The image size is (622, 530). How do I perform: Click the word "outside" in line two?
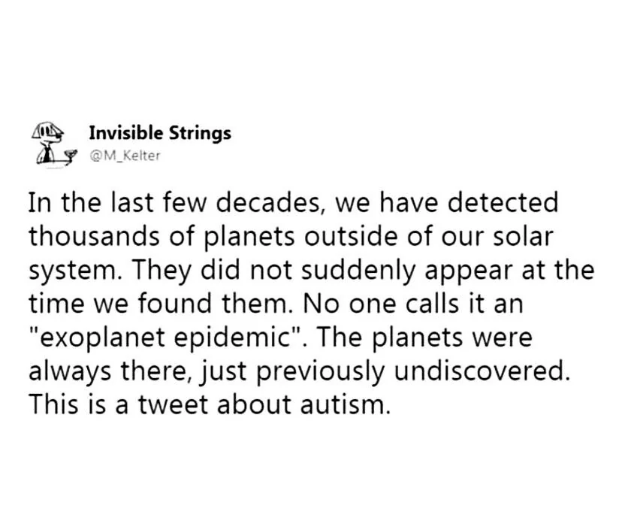tap(338, 236)
